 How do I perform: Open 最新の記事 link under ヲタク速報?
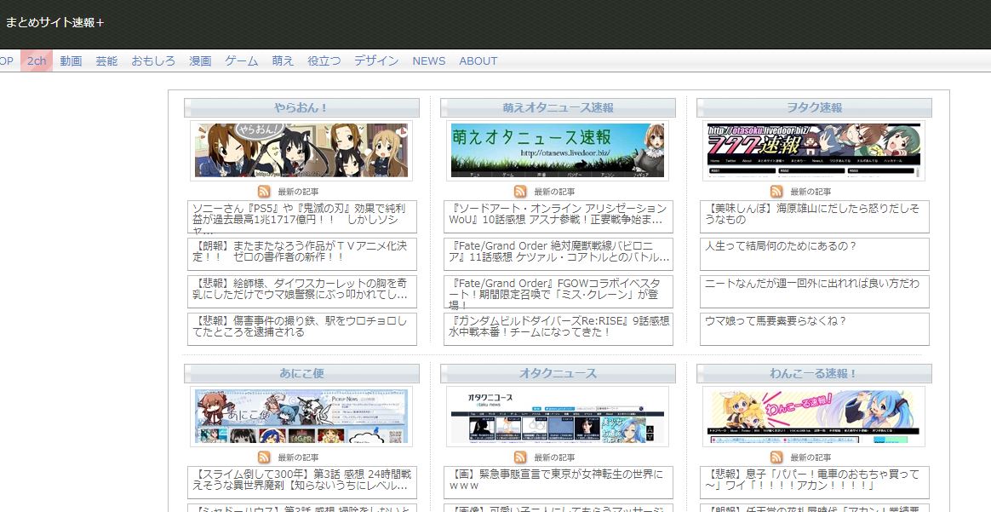point(811,192)
